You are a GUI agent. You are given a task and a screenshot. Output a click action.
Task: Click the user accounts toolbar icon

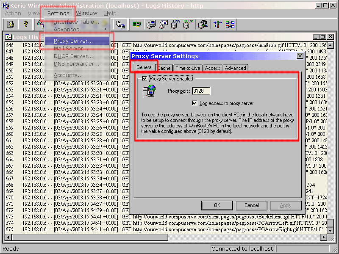point(203,24)
